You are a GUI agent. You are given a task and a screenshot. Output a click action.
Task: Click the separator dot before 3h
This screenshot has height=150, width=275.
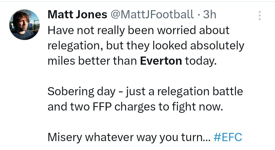tap(198, 15)
